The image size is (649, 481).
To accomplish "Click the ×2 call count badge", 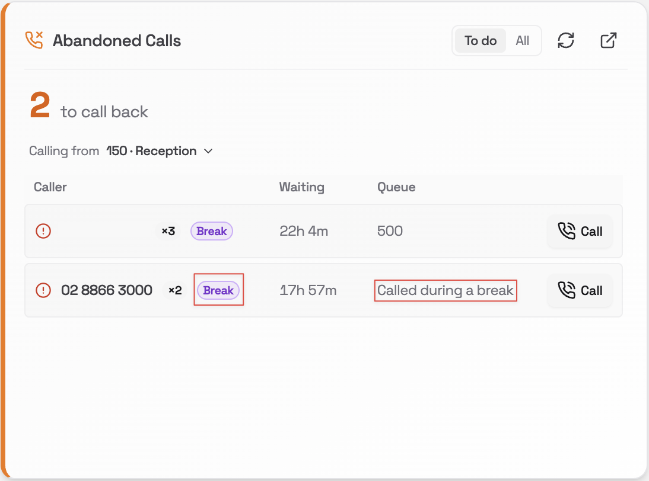I will tap(174, 290).
